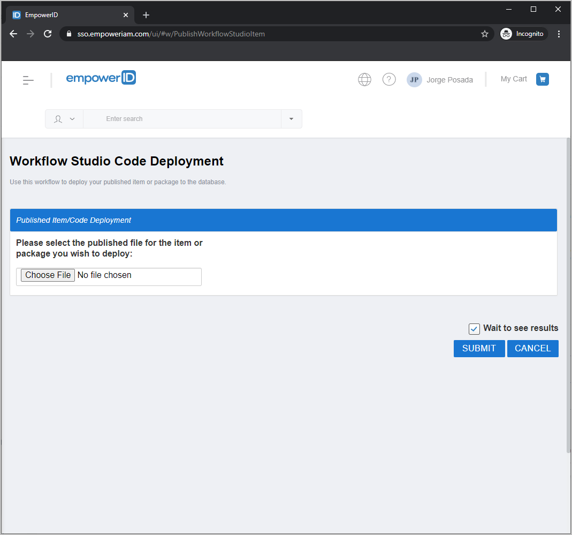Click the empowerID logo
Screen dimensions: 572x535
101,77
